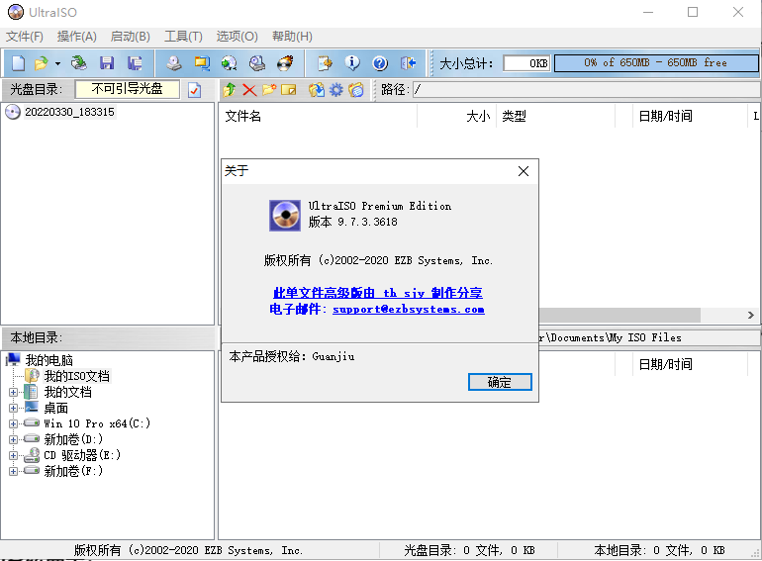Viewport: 762px width, 561px height.
Task: Open the recent files dropdown arrow
Action: pyautogui.click(x=57, y=63)
